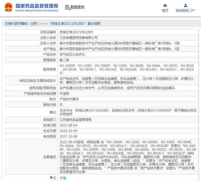The image size is (201, 181).
Task: Click approval date 2022-08-04
Action: (x=68, y=125)
